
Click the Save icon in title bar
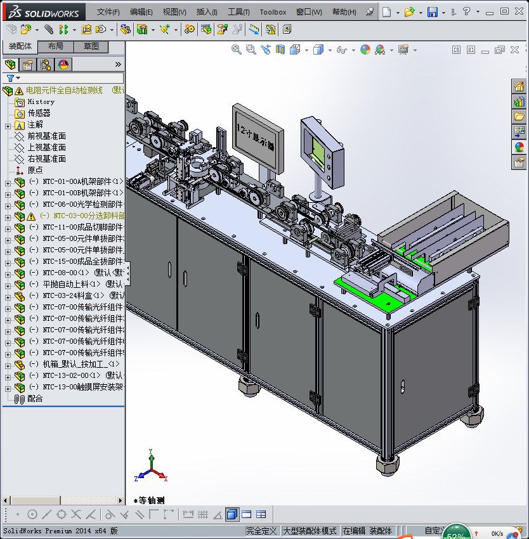point(433,12)
